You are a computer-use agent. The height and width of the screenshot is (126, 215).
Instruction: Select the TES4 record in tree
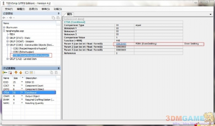coord(12,34)
